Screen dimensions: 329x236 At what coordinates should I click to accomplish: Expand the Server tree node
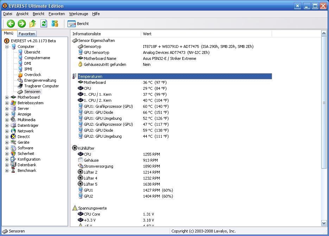7,109
